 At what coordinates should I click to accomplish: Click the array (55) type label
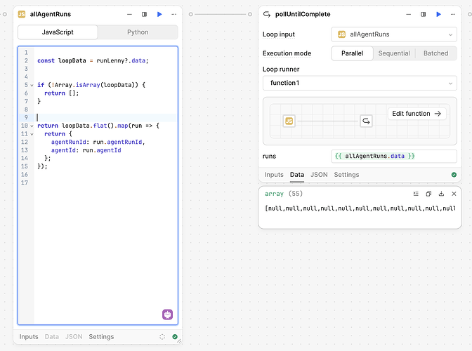coord(284,194)
